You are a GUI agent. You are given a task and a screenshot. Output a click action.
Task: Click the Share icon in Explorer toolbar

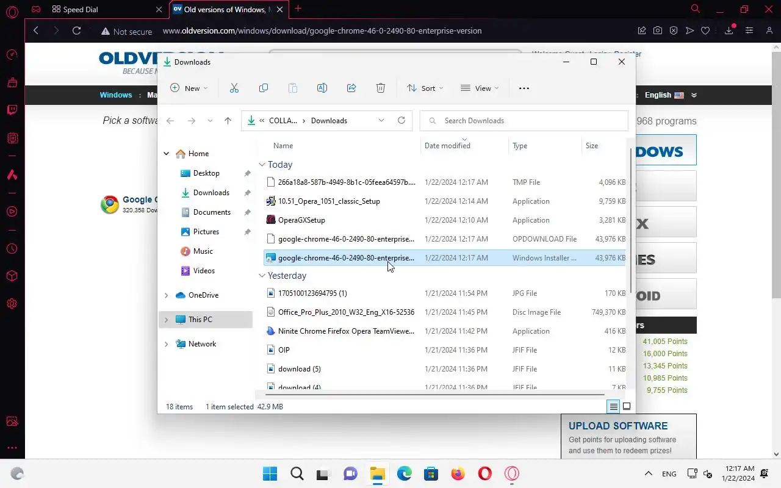(351, 88)
